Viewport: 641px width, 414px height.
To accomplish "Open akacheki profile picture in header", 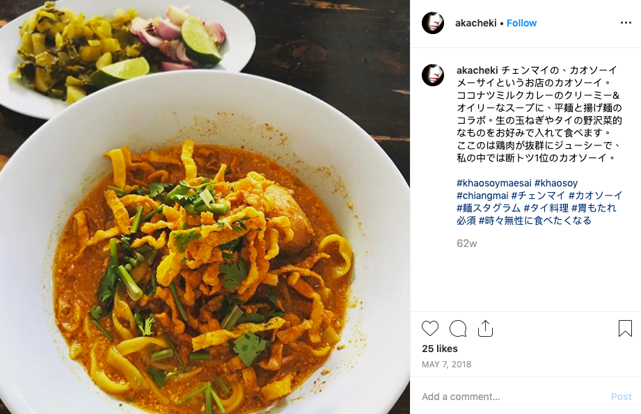I will [432, 23].
